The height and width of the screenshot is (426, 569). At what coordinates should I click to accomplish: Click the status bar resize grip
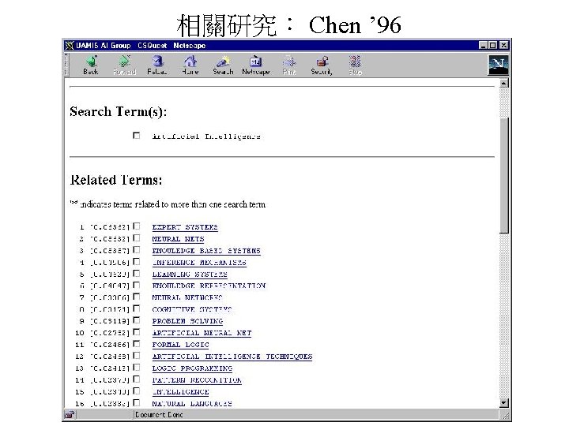(504, 416)
